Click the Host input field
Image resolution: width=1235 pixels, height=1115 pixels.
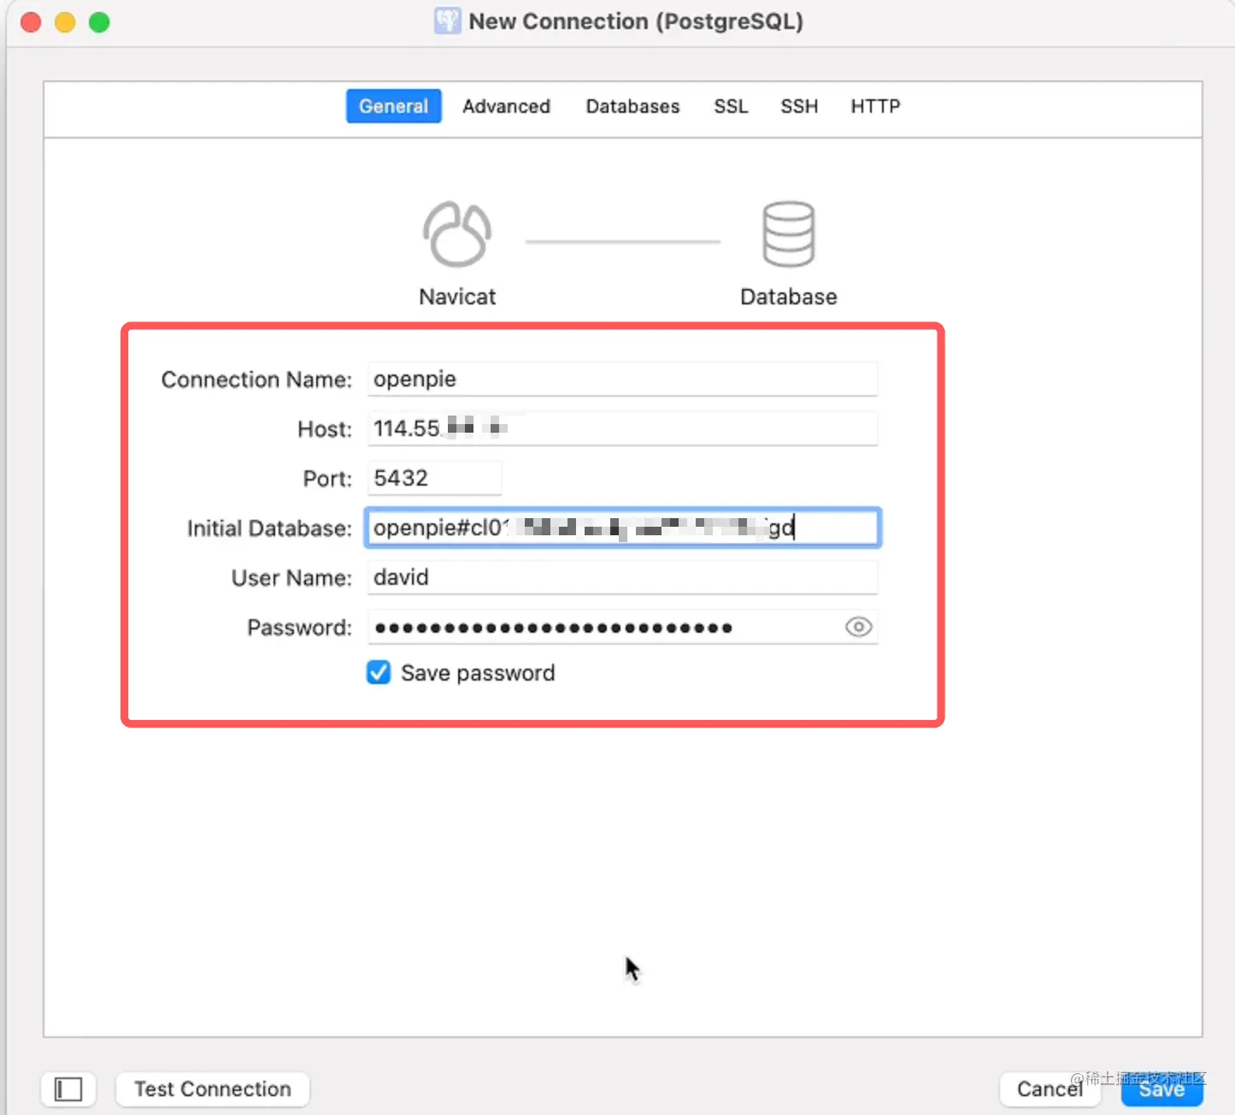pyautogui.click(x=622, y=428)
